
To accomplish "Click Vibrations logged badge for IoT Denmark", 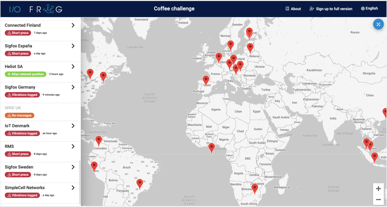I will click(22, 133).
